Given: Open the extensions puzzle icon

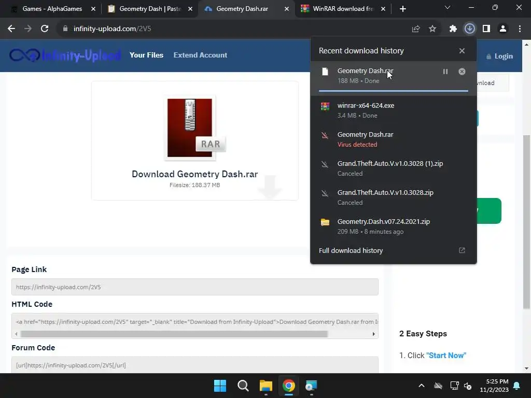Looking at the screenshot, I should [x=453, y=29].
